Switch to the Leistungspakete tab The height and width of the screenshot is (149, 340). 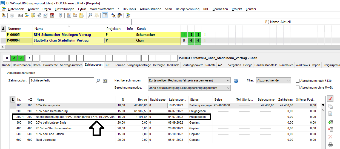(192, 65)
